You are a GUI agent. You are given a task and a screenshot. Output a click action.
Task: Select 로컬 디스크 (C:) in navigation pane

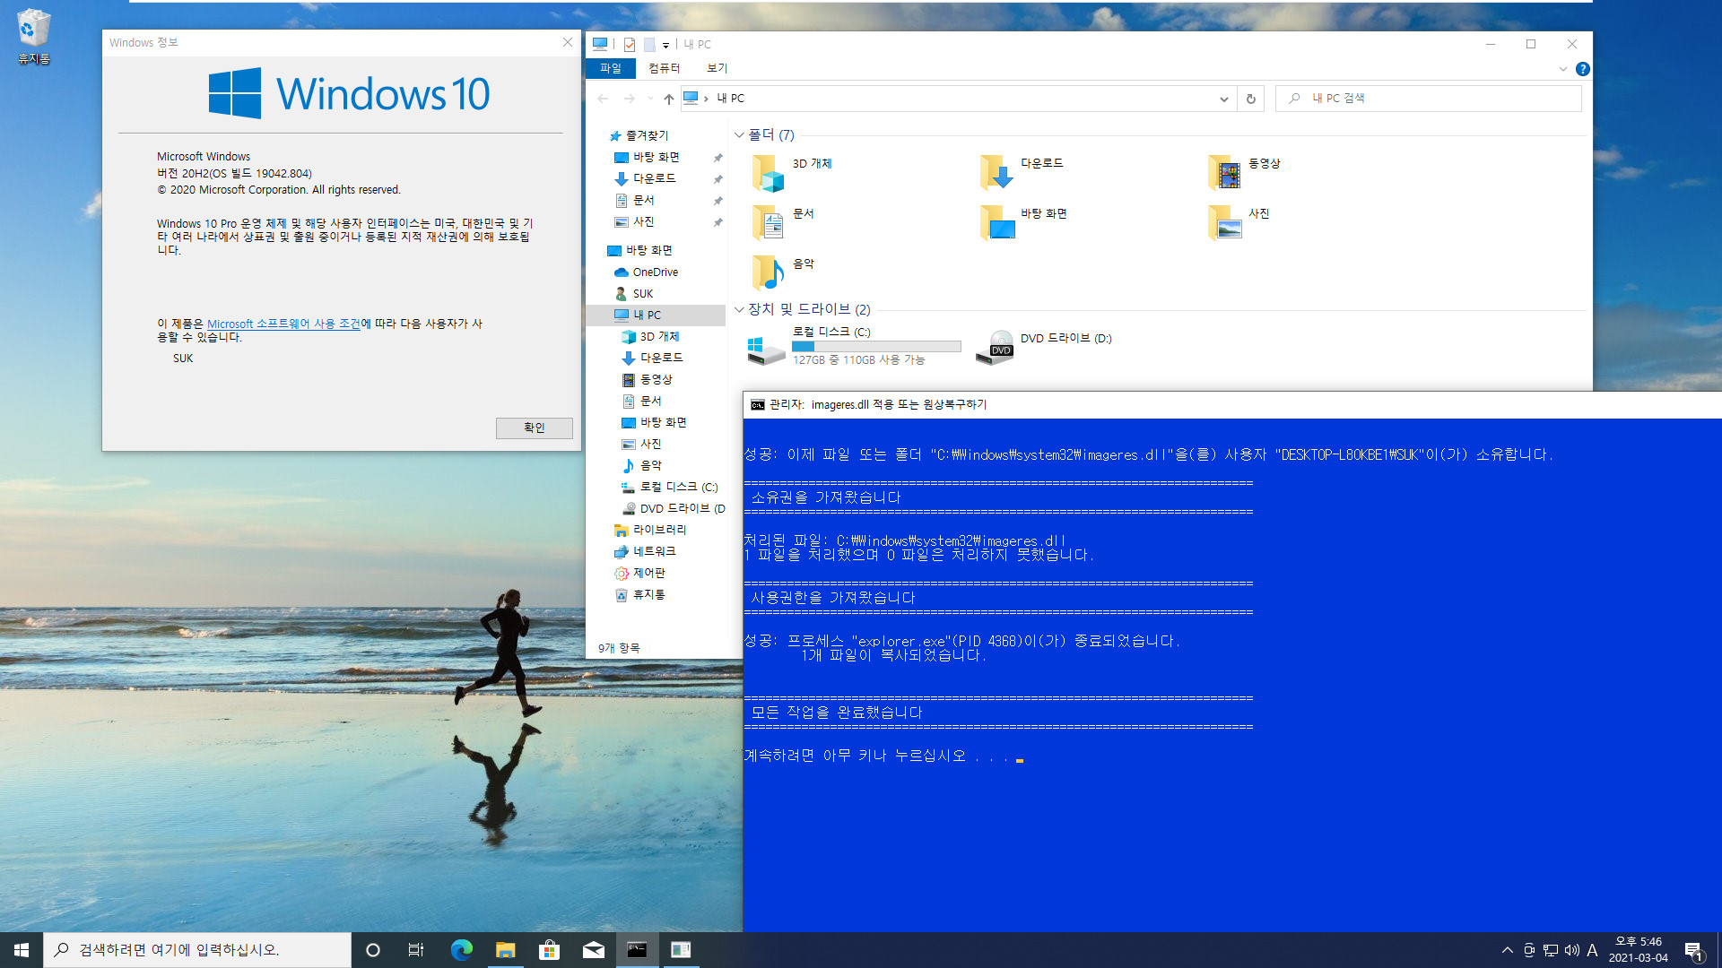(678, 487)
